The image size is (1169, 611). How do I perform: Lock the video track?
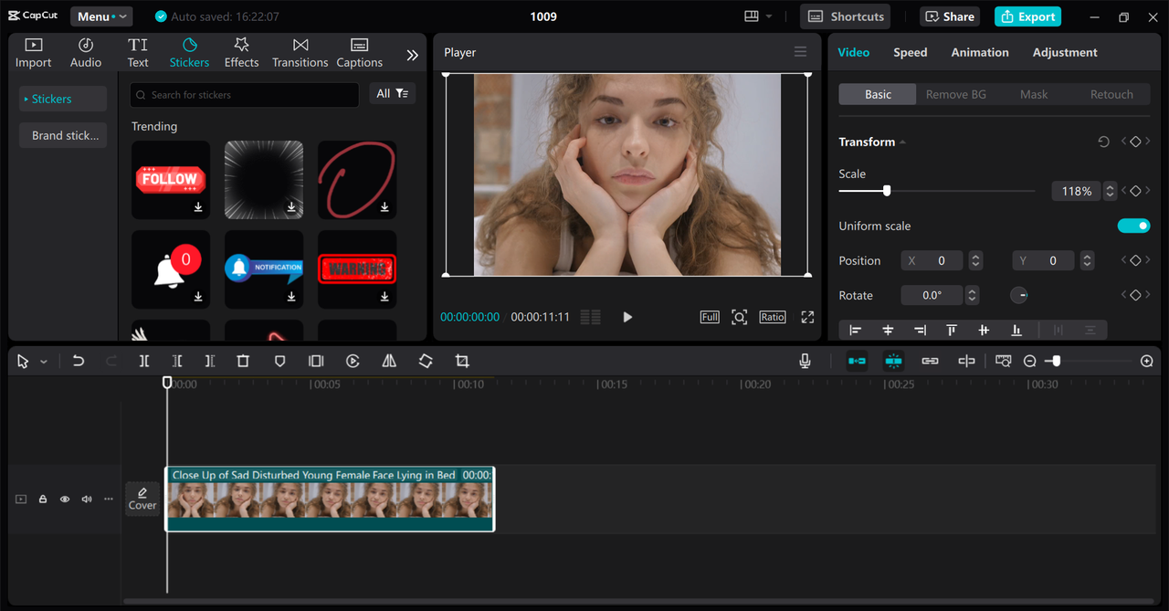pos(43,500)
